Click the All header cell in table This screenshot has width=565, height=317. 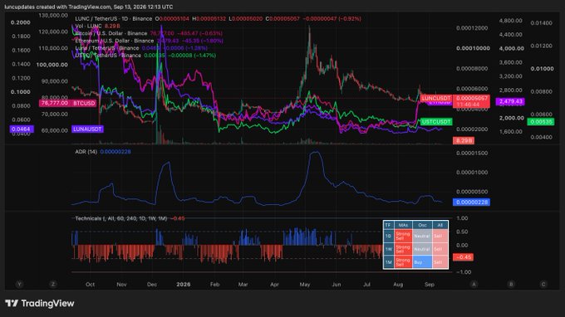(440, 225)
